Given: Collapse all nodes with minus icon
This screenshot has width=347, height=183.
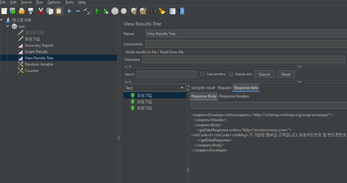Looking at the screenshot, I should (78, 11).
